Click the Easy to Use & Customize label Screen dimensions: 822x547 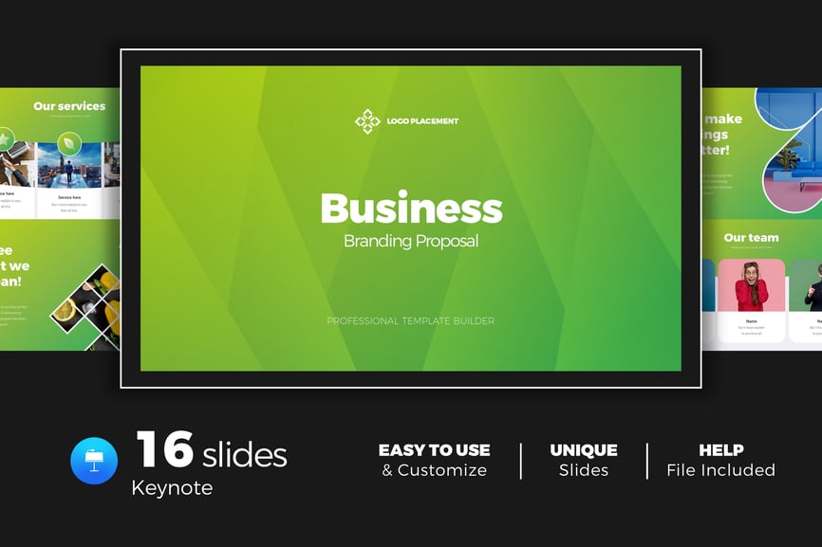[x=435, y=460]
